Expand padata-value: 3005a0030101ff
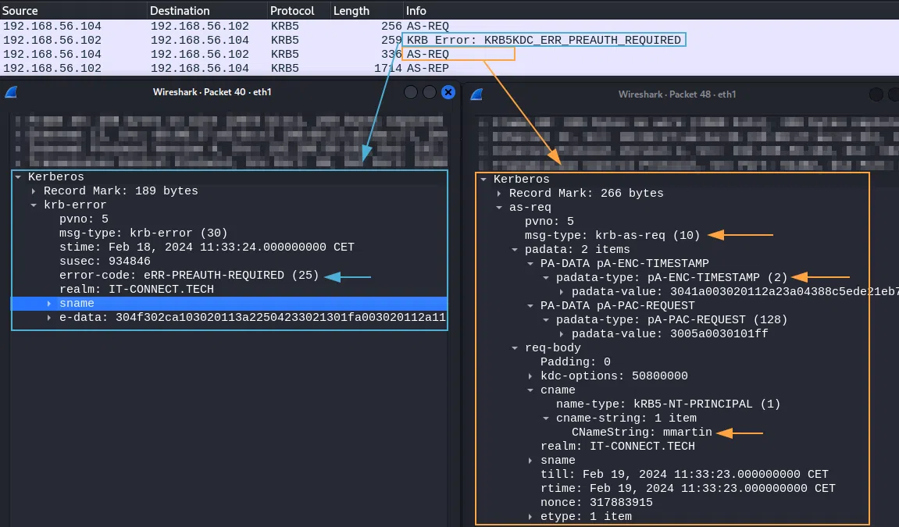The image size is (899, 527). pos(562,334)
